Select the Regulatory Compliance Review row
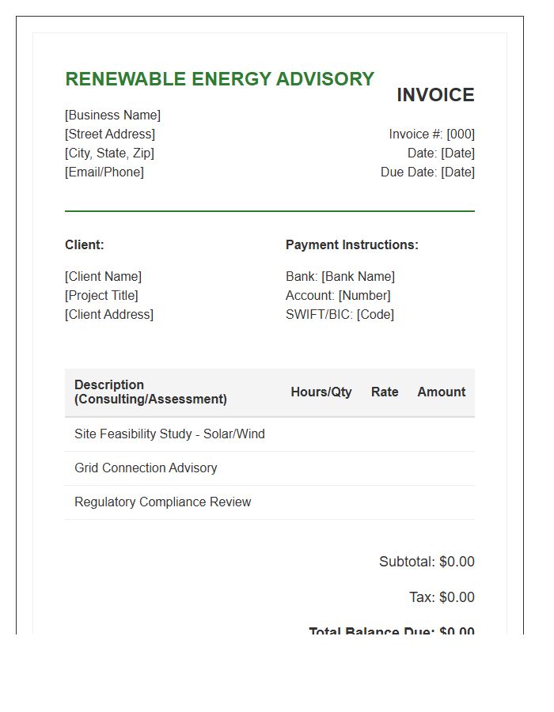Image resolution: width=554 pixels, height=712 pixels. tap(270, 502)
